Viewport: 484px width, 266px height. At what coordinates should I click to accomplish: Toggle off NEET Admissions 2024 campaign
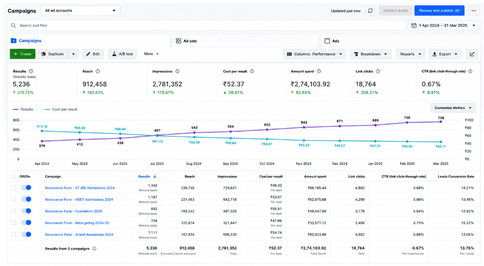coord(26,199)
